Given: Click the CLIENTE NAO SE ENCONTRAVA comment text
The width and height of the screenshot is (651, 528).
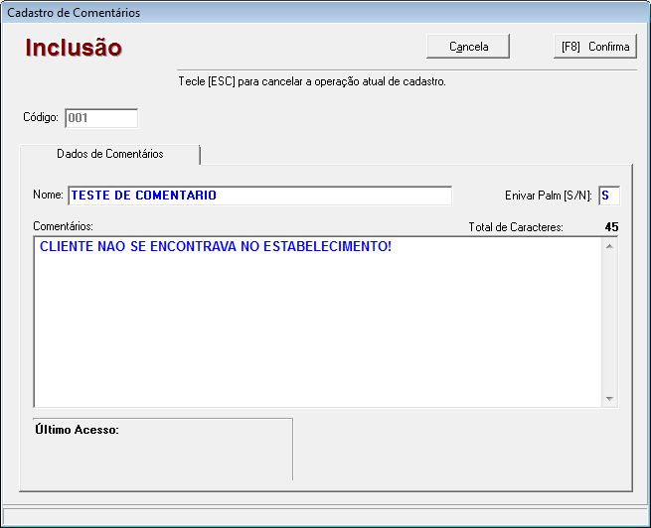Looking at the screenshot, I should [216, 246].
